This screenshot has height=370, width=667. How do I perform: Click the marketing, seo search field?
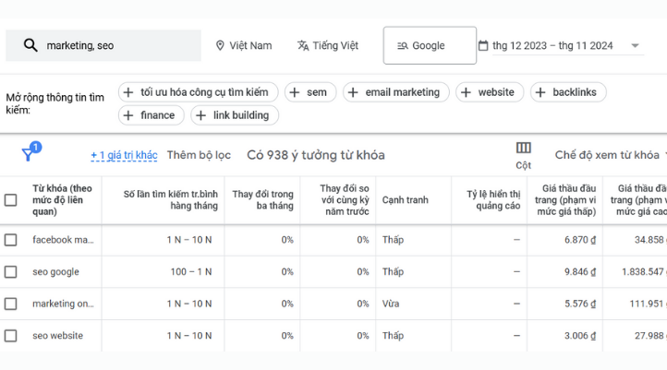click(103, 45)
